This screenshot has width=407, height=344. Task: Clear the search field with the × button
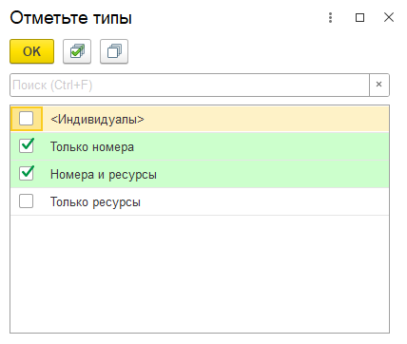click(x=379, y=85)
